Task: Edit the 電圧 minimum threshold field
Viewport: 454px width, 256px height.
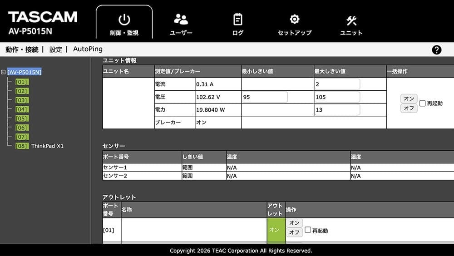Action: pyautogui.click(x=265, y=97)
